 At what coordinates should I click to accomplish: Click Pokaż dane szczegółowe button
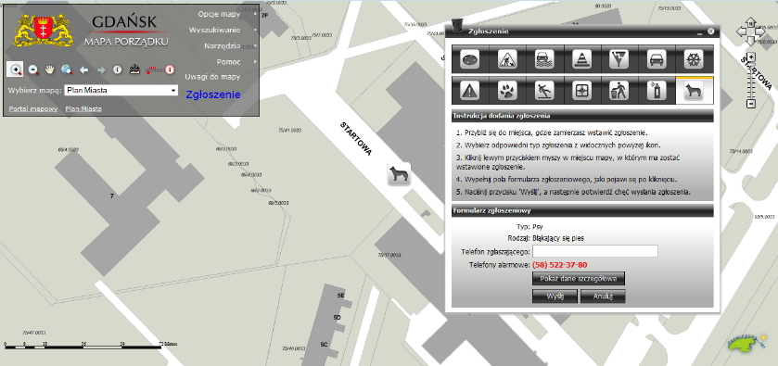tap(579, 278)
